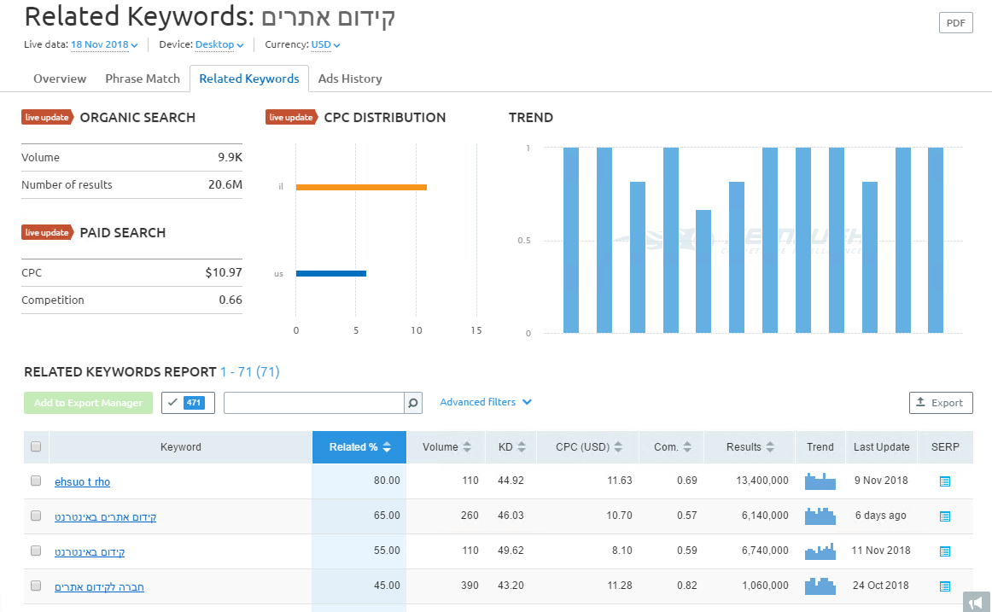Open SERP snapshot for 'ehsuo t rho' row

pos(945,481)
